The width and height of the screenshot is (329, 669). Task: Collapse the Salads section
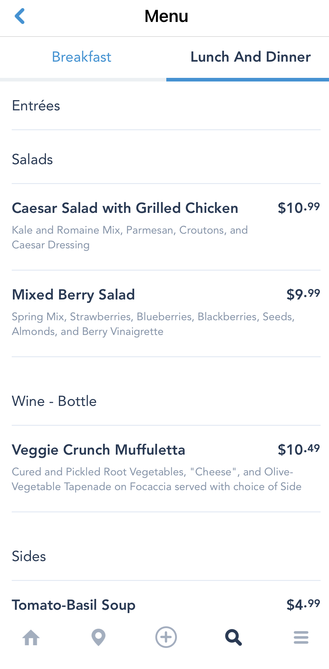tap(32, 159)
